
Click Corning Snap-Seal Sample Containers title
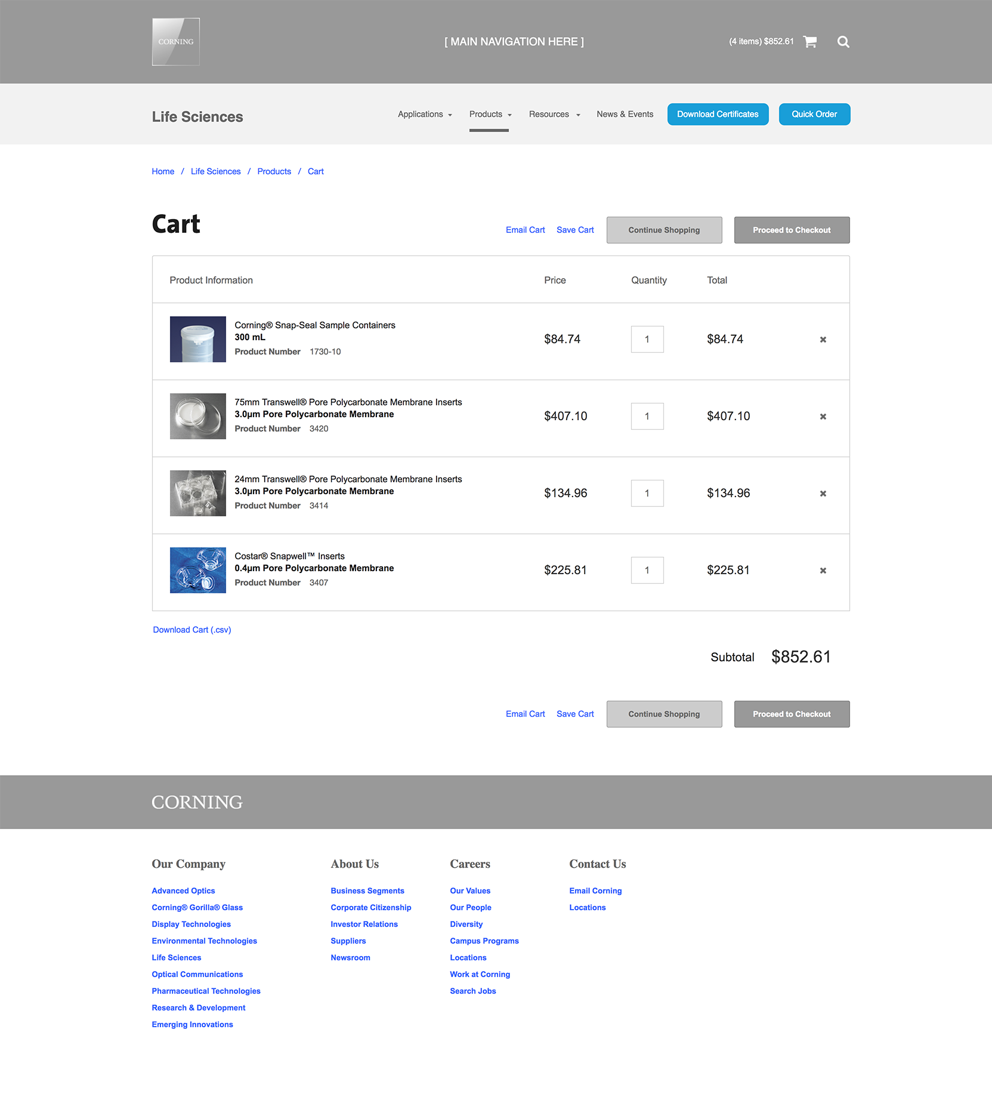(x=315, y=325)
